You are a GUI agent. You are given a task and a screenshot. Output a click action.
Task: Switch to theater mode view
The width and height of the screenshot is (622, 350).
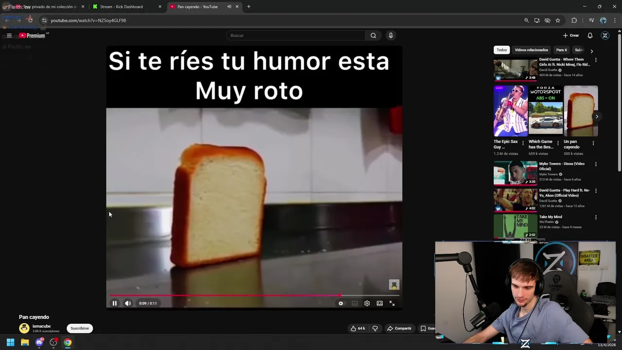(x=380, y=303)
